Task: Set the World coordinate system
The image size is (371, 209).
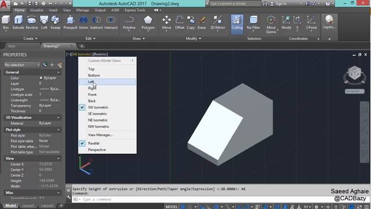Action: 286,23
